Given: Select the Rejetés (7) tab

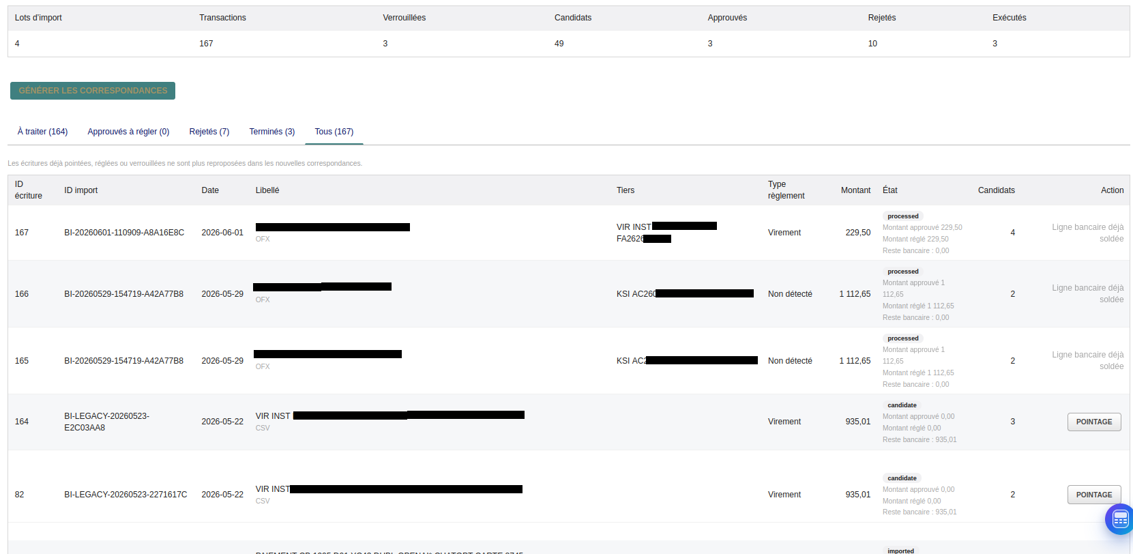Looking at the screenshot, I should [209, 132].
